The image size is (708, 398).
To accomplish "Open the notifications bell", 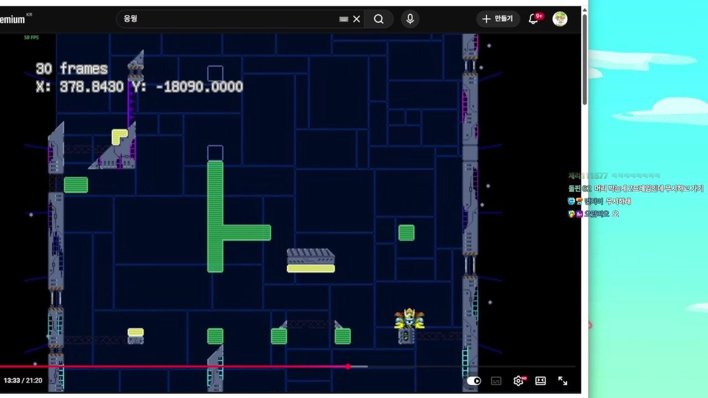I will click(533, 19).
